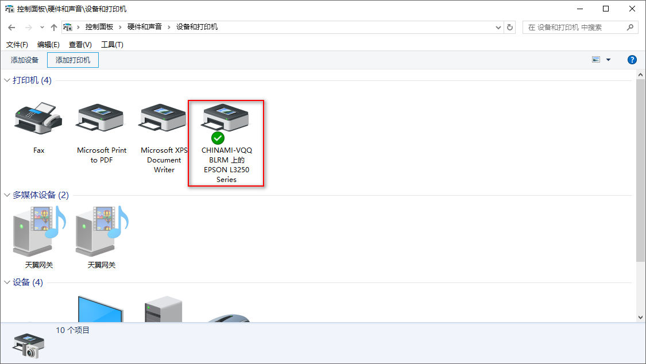Screen dimensions: 646x364
Task: Click the details pane printer camera icon
Action: [28, 346]
